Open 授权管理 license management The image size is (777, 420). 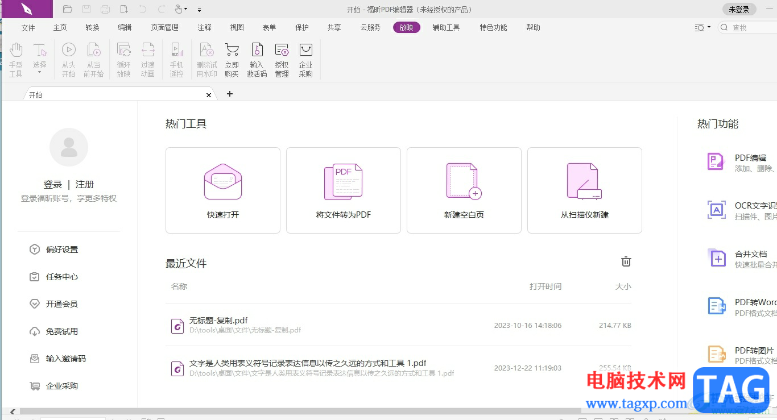click(x=282, y=59)
